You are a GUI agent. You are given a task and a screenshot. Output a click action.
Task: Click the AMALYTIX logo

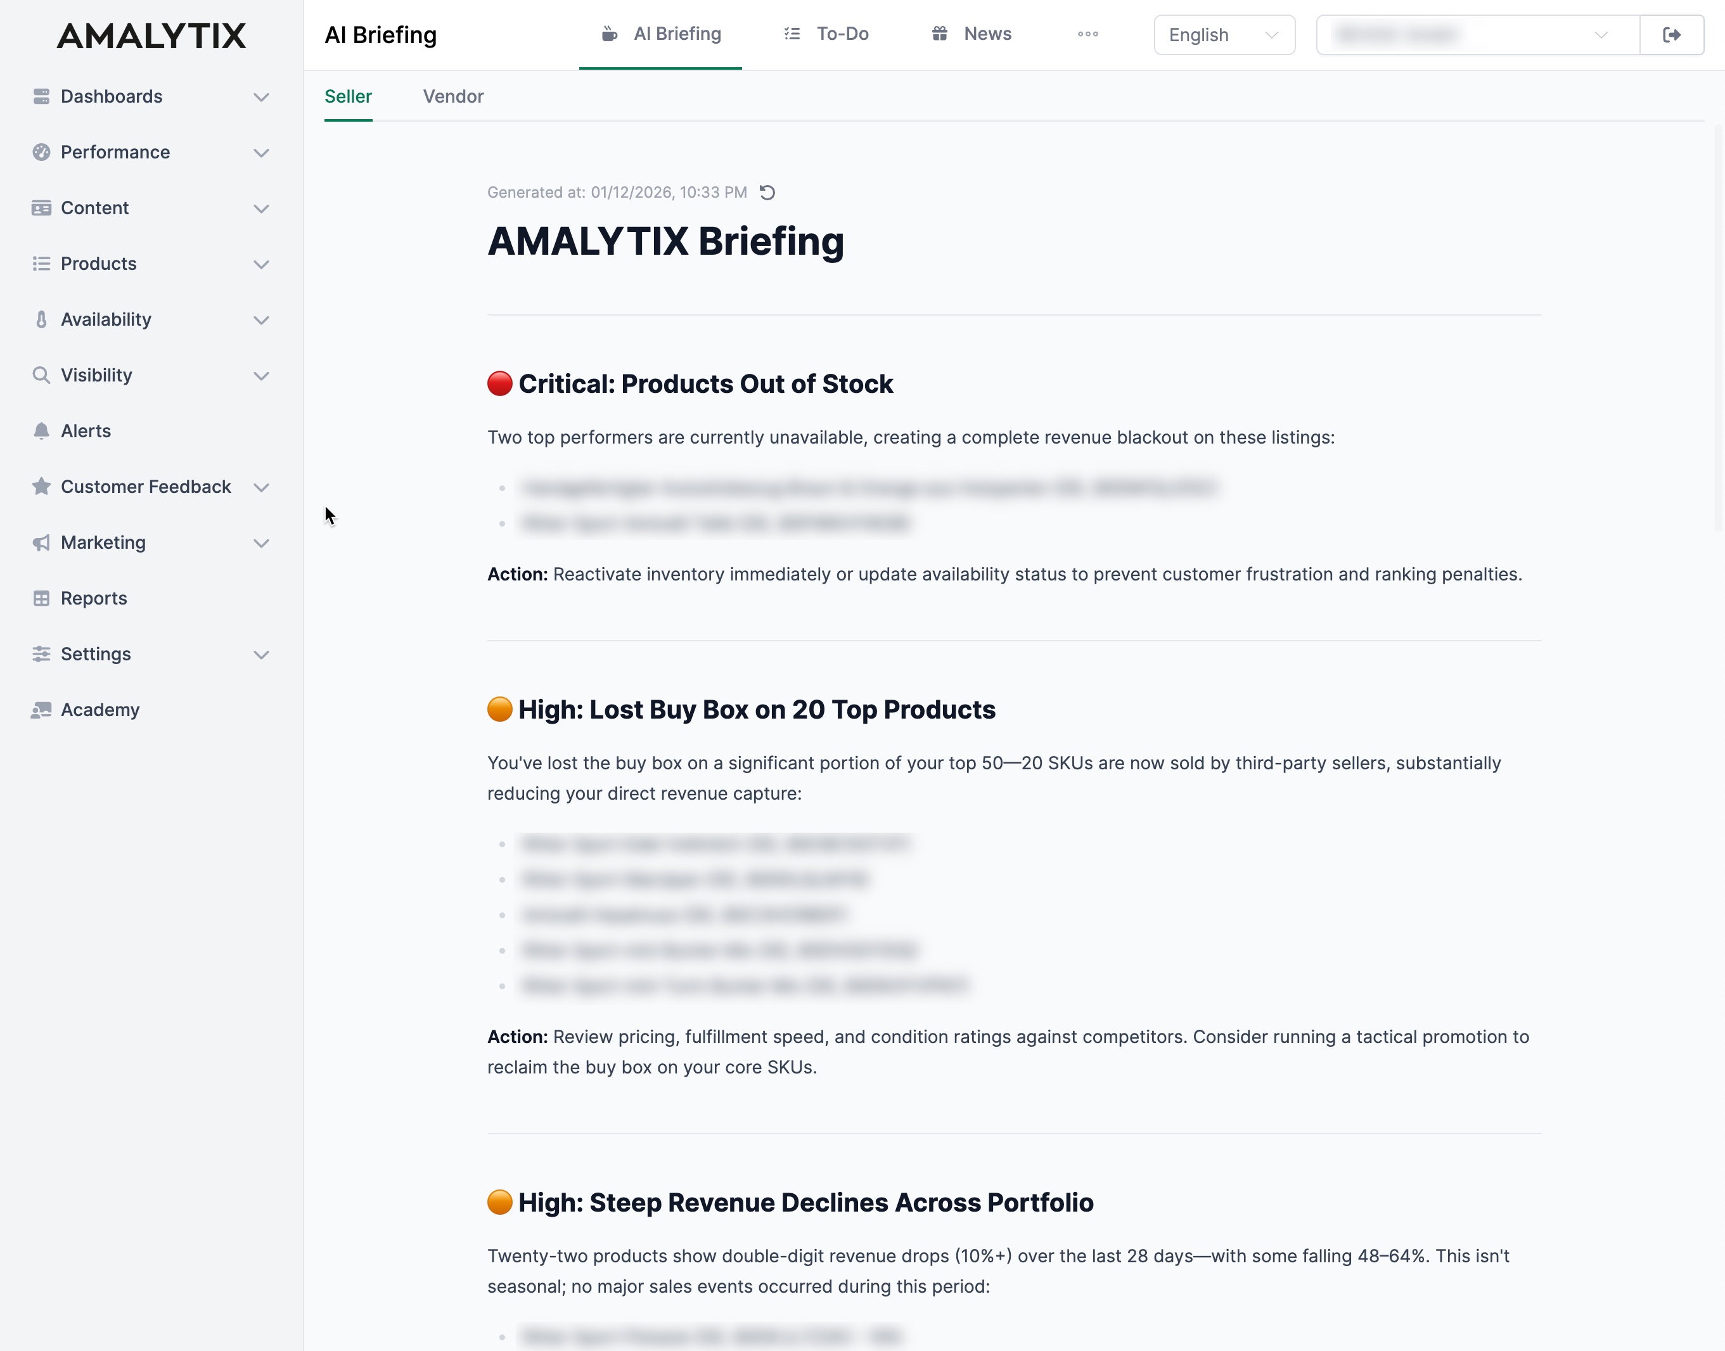[x=151, y=35]
